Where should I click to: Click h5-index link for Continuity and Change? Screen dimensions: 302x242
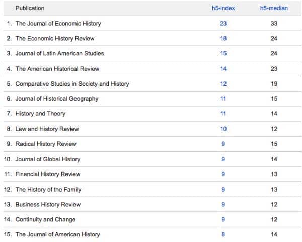[x=223, y=219]
